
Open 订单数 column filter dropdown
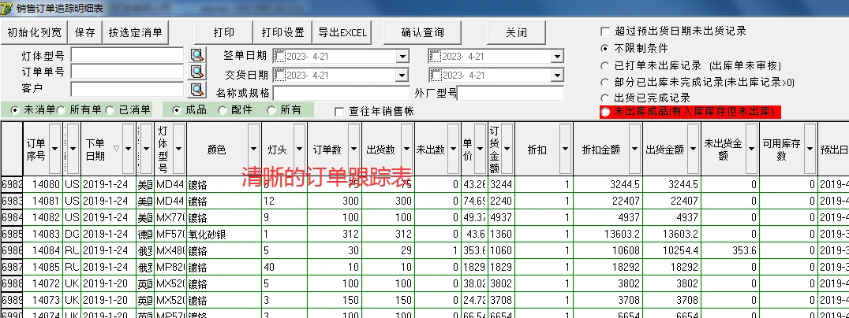click(x=353, y=149)
